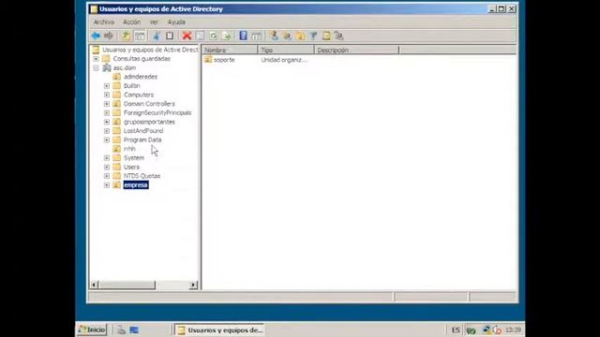Screen dimensions: 600x337
Task: Expand the Users container
Action: [x=107, y=167]
